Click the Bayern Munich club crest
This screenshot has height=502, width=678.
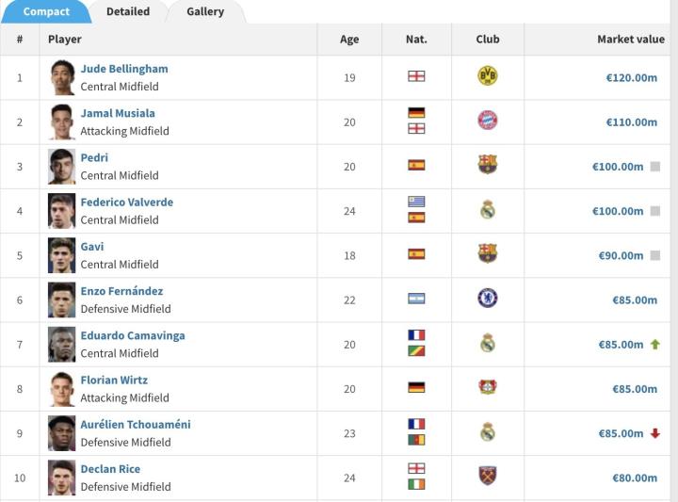[x=487, y=121]
